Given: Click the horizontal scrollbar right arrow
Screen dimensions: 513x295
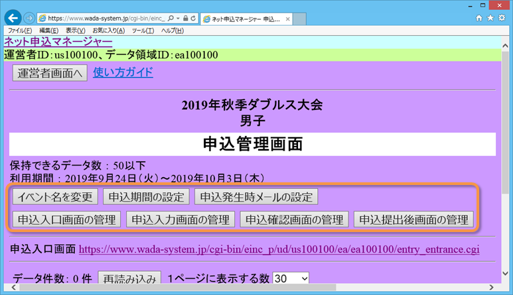Looking at the screenshot, I should (x=491, y=287).
